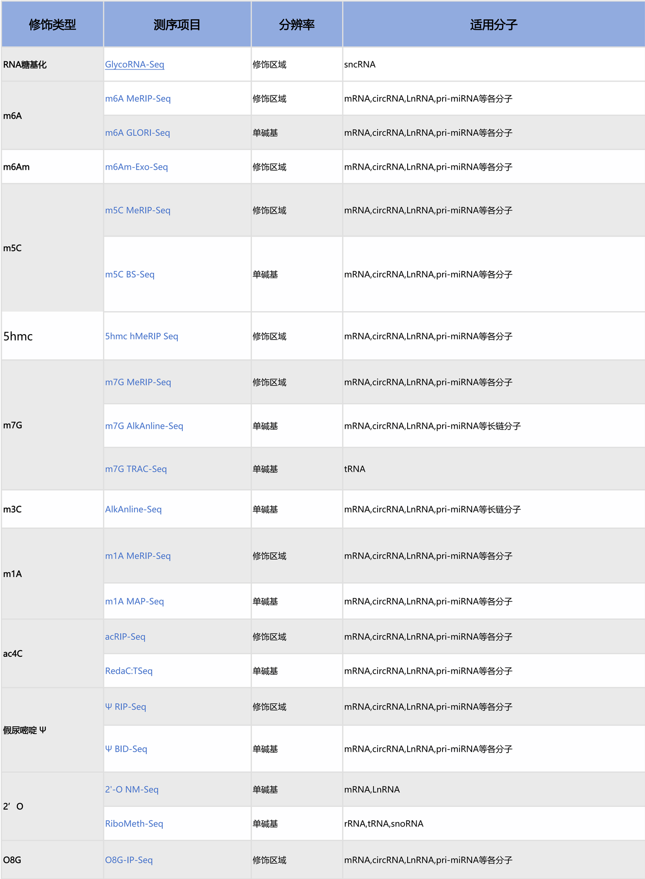645x879 pixels.
Task: Open the 2'-O NM-Seq link
Action: pyautogui.click(x=132, y=789)
